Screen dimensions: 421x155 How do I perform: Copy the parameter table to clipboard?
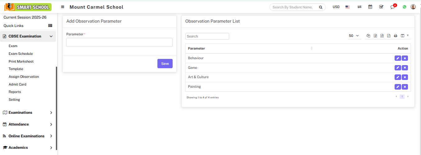369,36
